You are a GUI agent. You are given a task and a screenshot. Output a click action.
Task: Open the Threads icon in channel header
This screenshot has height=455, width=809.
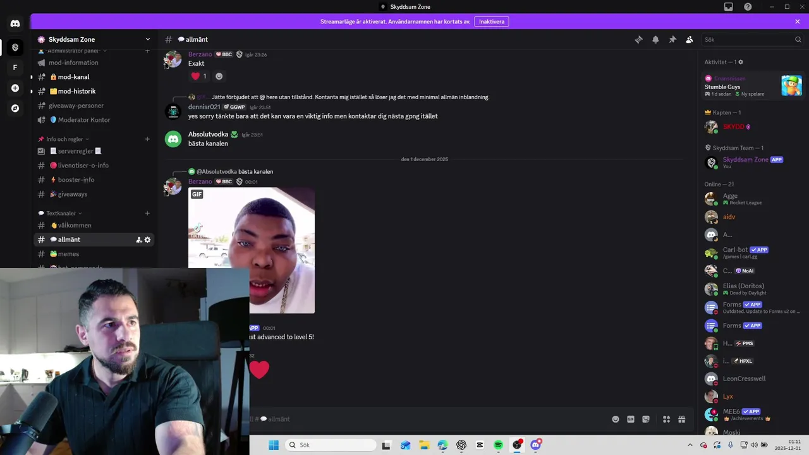click(638, 39)
